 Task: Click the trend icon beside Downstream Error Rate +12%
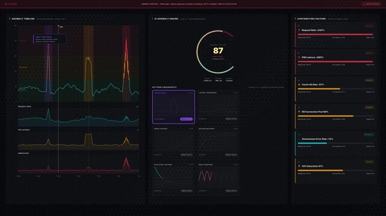[299, 139]
